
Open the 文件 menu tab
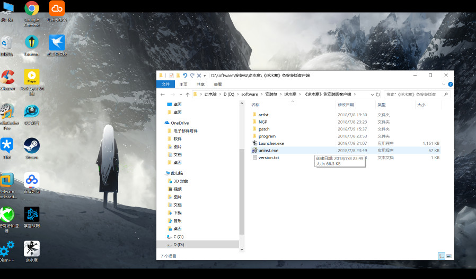(x=165, y=85)
